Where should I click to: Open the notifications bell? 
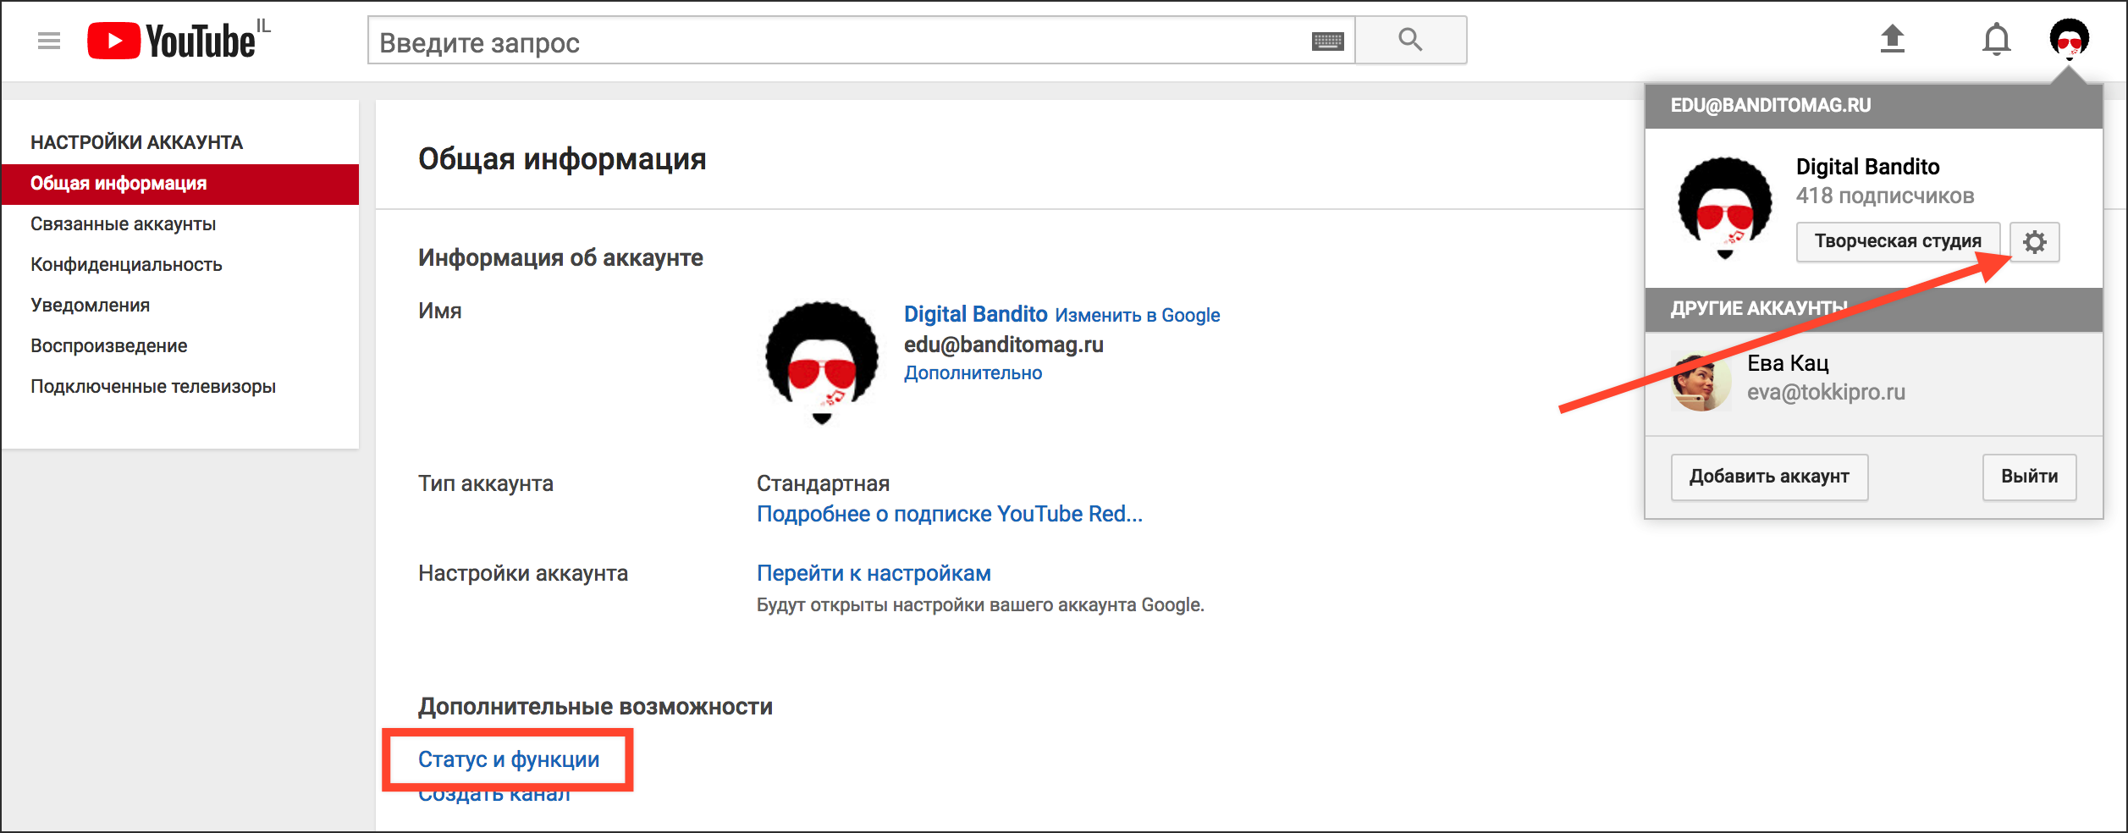[x=1996, y=40]
